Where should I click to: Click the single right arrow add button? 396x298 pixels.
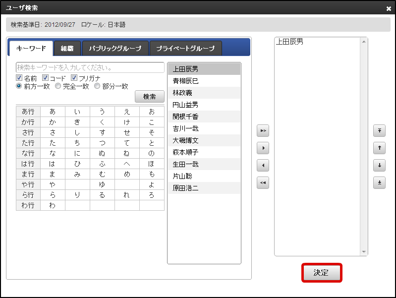tap(263, 148)
